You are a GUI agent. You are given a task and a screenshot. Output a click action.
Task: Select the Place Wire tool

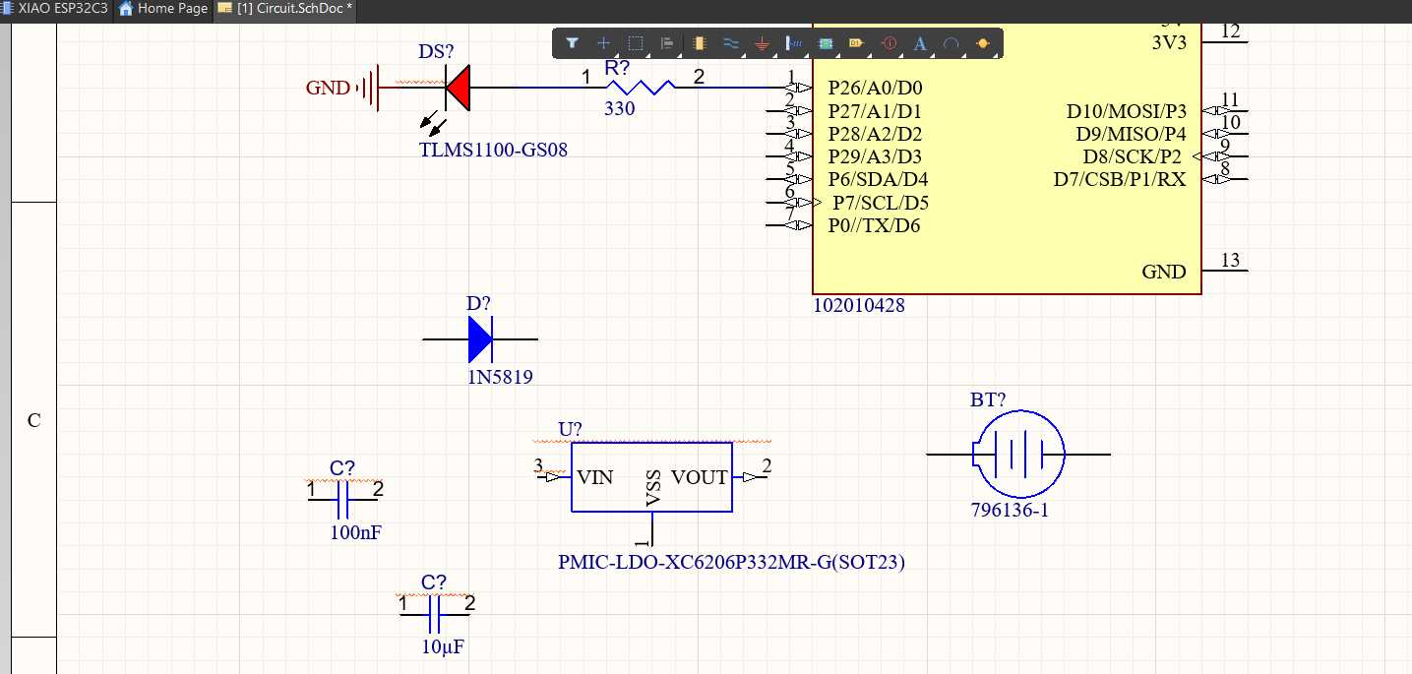(x=732, y=43)
